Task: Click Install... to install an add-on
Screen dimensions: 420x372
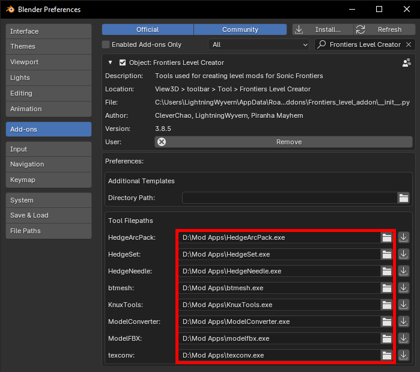Action: point(323,29)
